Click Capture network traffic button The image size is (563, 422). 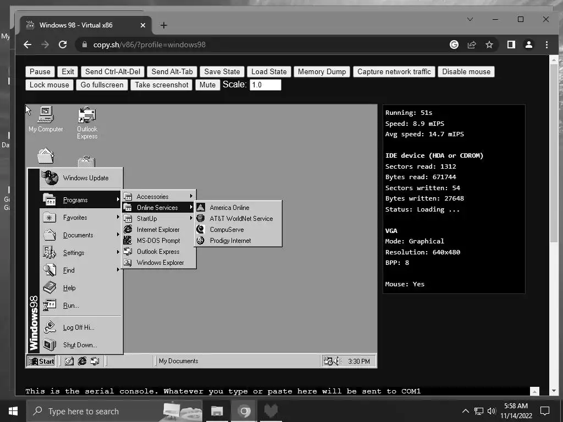point(394,71)
